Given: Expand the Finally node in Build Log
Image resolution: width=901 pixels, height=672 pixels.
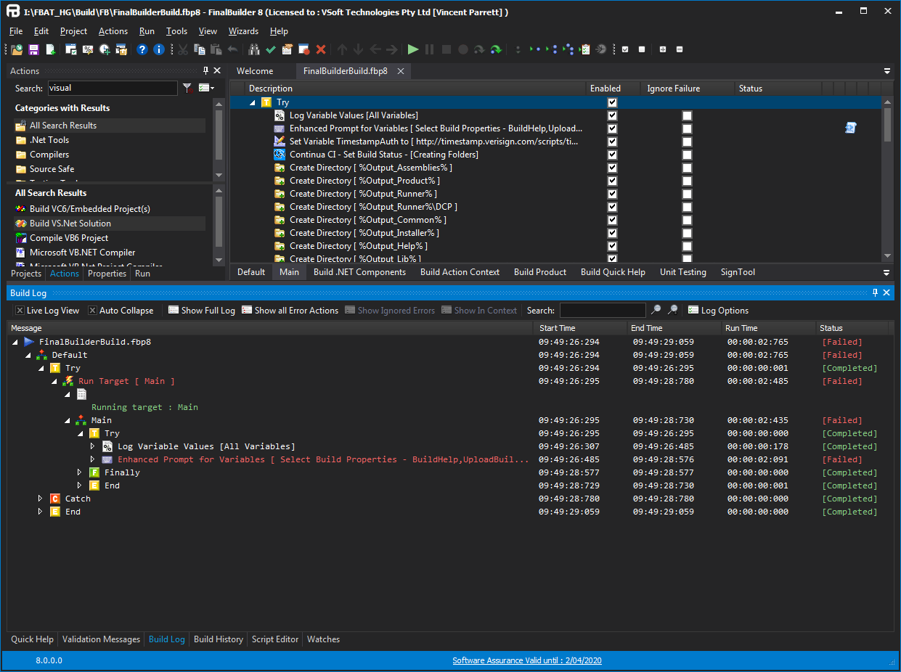Looking at the screenshot, I should 80,472.
